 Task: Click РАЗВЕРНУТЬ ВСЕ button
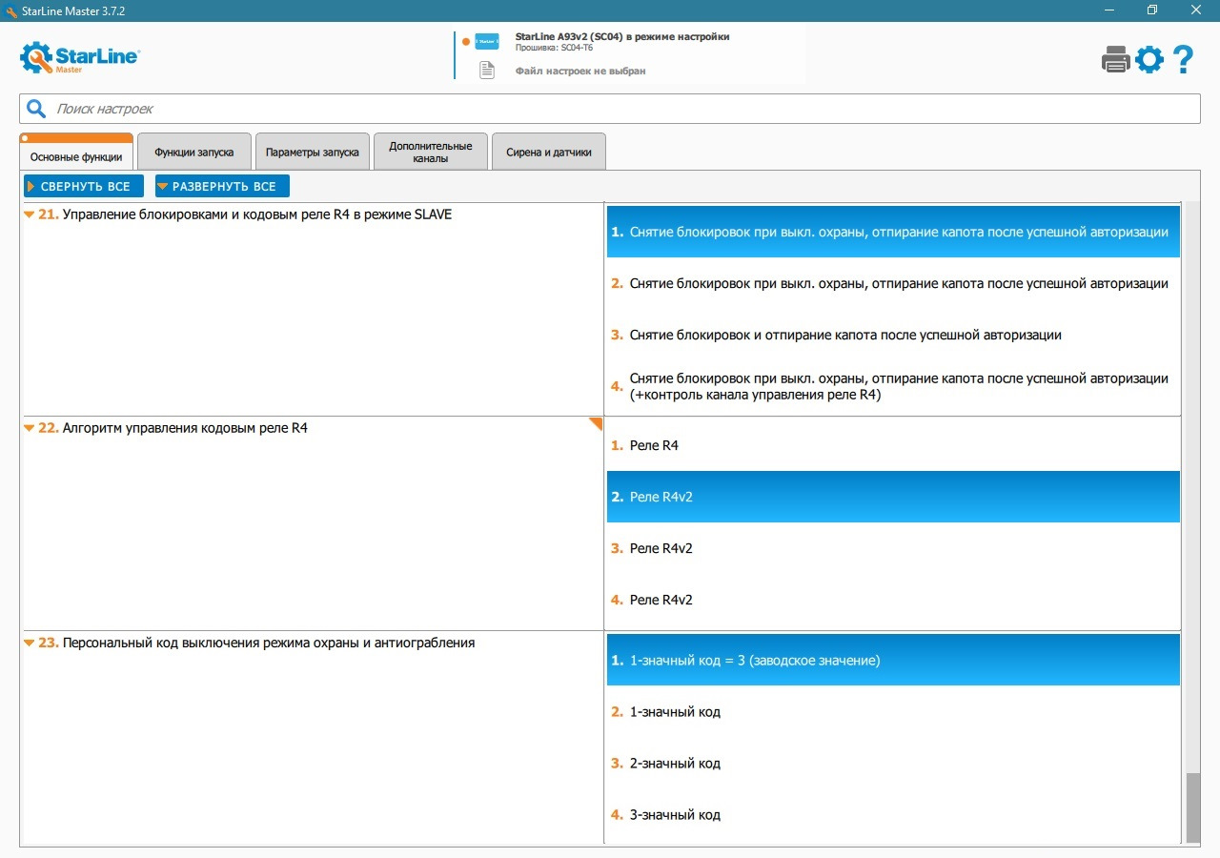pyautogui.click(x=222, y=186)
